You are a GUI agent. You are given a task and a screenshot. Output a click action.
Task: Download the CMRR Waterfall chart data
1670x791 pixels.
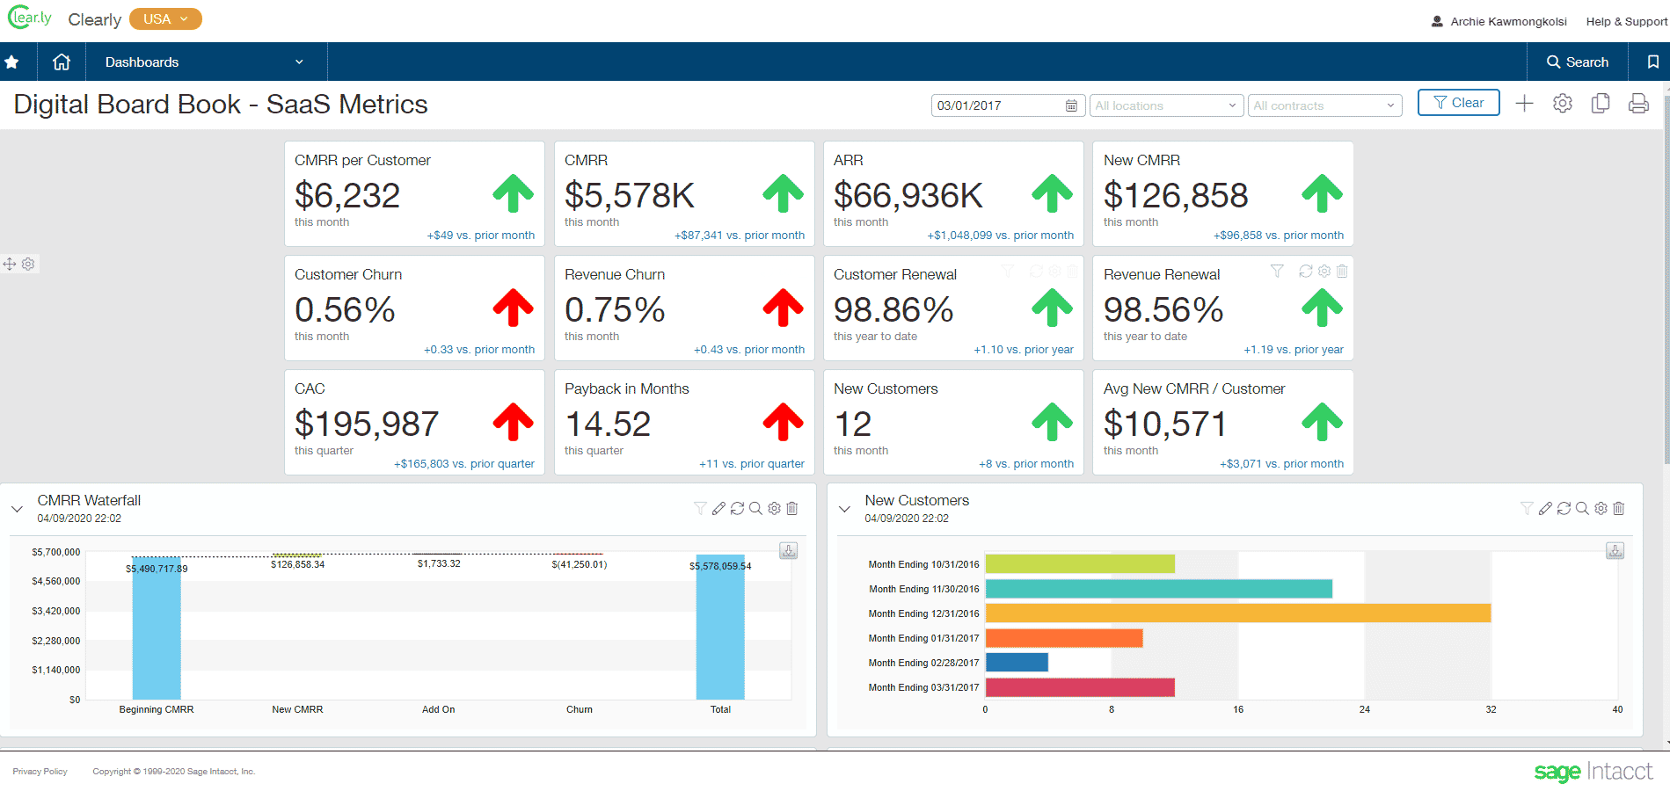[x=788, y=549]
